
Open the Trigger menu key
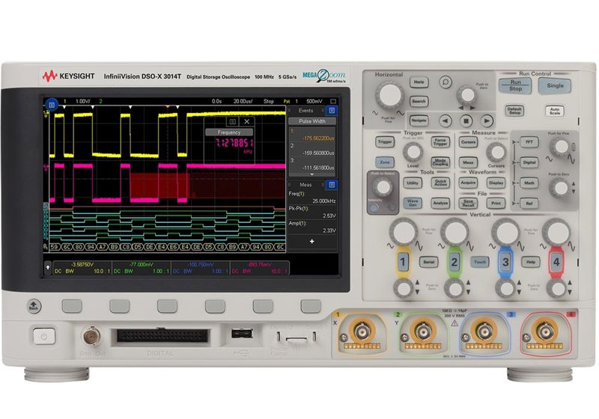click(385, 142)
